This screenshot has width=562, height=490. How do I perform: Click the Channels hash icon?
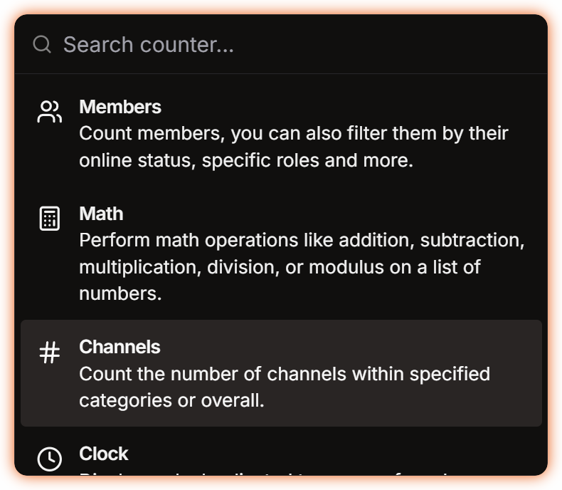(49, 353)
